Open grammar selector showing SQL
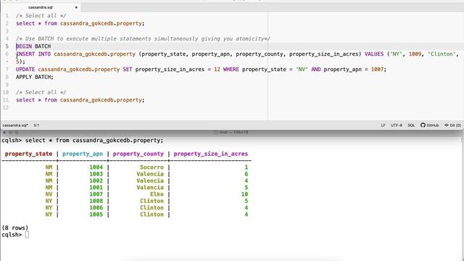Viewport: 464px width, 261px height. [x=411, y=125]
